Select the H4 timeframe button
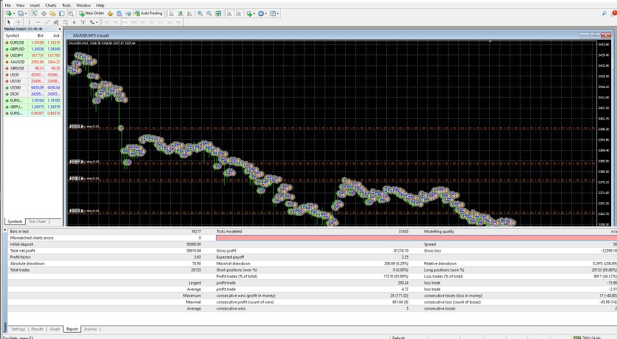Viewport: 617px width, 339px height. 152,22
